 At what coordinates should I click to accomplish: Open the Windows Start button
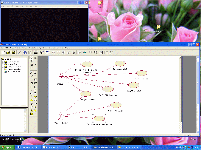click(x=8, y=147)
